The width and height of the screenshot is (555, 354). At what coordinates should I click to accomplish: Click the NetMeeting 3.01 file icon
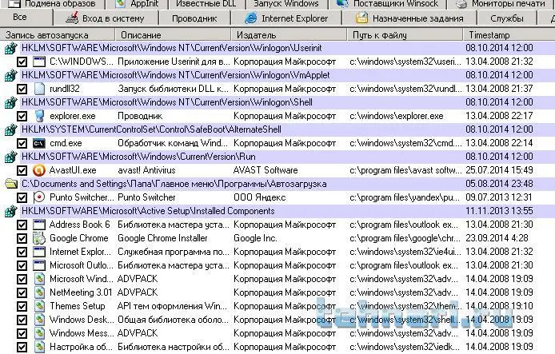click(39, 292)
